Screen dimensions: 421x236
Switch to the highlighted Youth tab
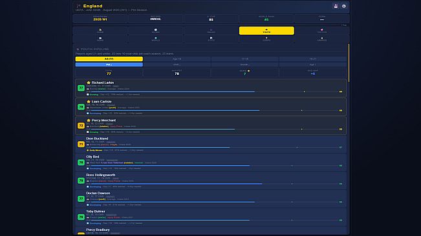click(266, 31)
